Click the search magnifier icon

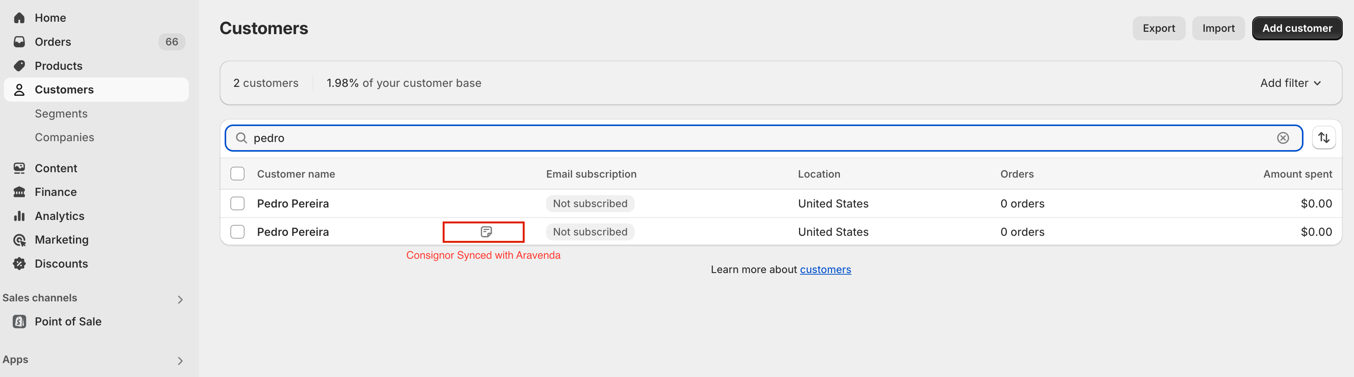click(x=241, y=138)
